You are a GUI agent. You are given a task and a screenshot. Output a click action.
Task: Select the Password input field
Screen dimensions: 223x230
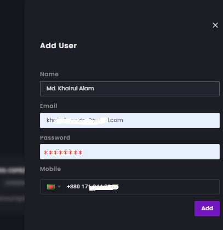point(130,152)
